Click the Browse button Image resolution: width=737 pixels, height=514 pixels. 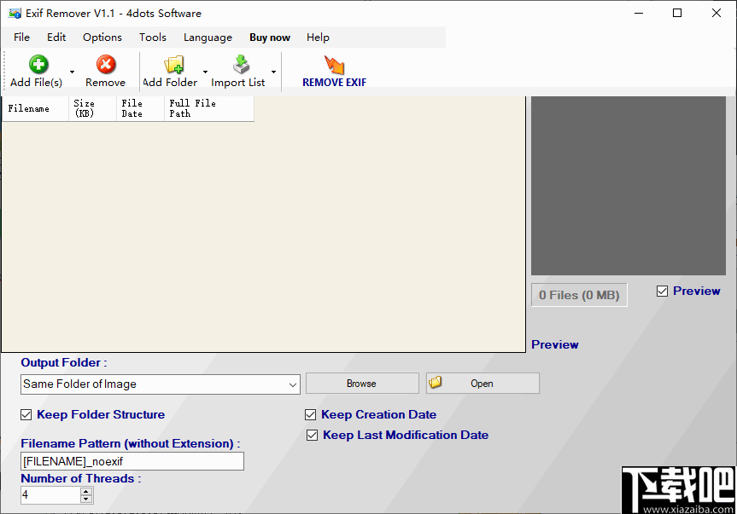[362, 383]
